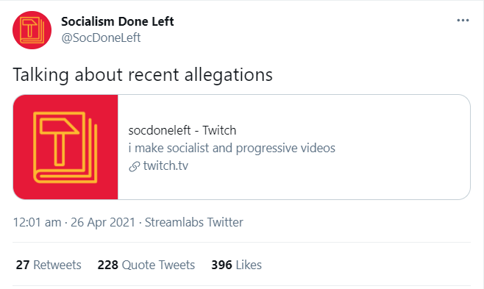
Task: Click the number 396 beside Likes
Action: [x=221, y=265]
